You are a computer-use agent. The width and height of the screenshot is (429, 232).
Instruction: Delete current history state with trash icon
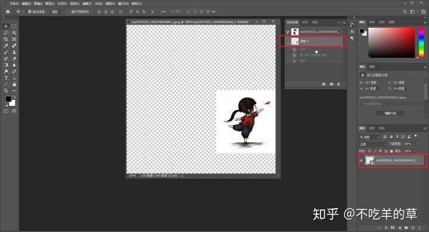(x=338, y=84)
